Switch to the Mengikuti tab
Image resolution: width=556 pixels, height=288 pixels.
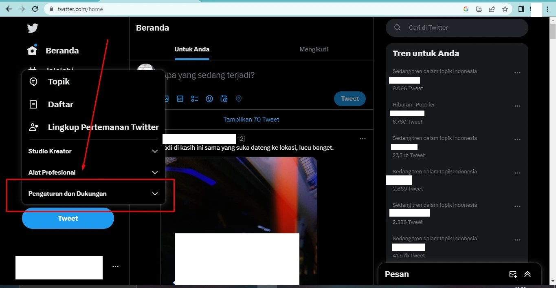[x=314, y=49]
